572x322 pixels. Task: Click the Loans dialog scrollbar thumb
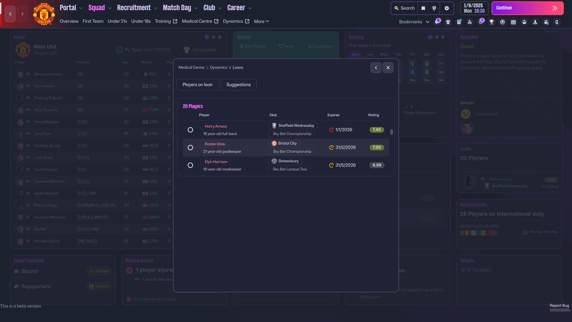[391, 132]
